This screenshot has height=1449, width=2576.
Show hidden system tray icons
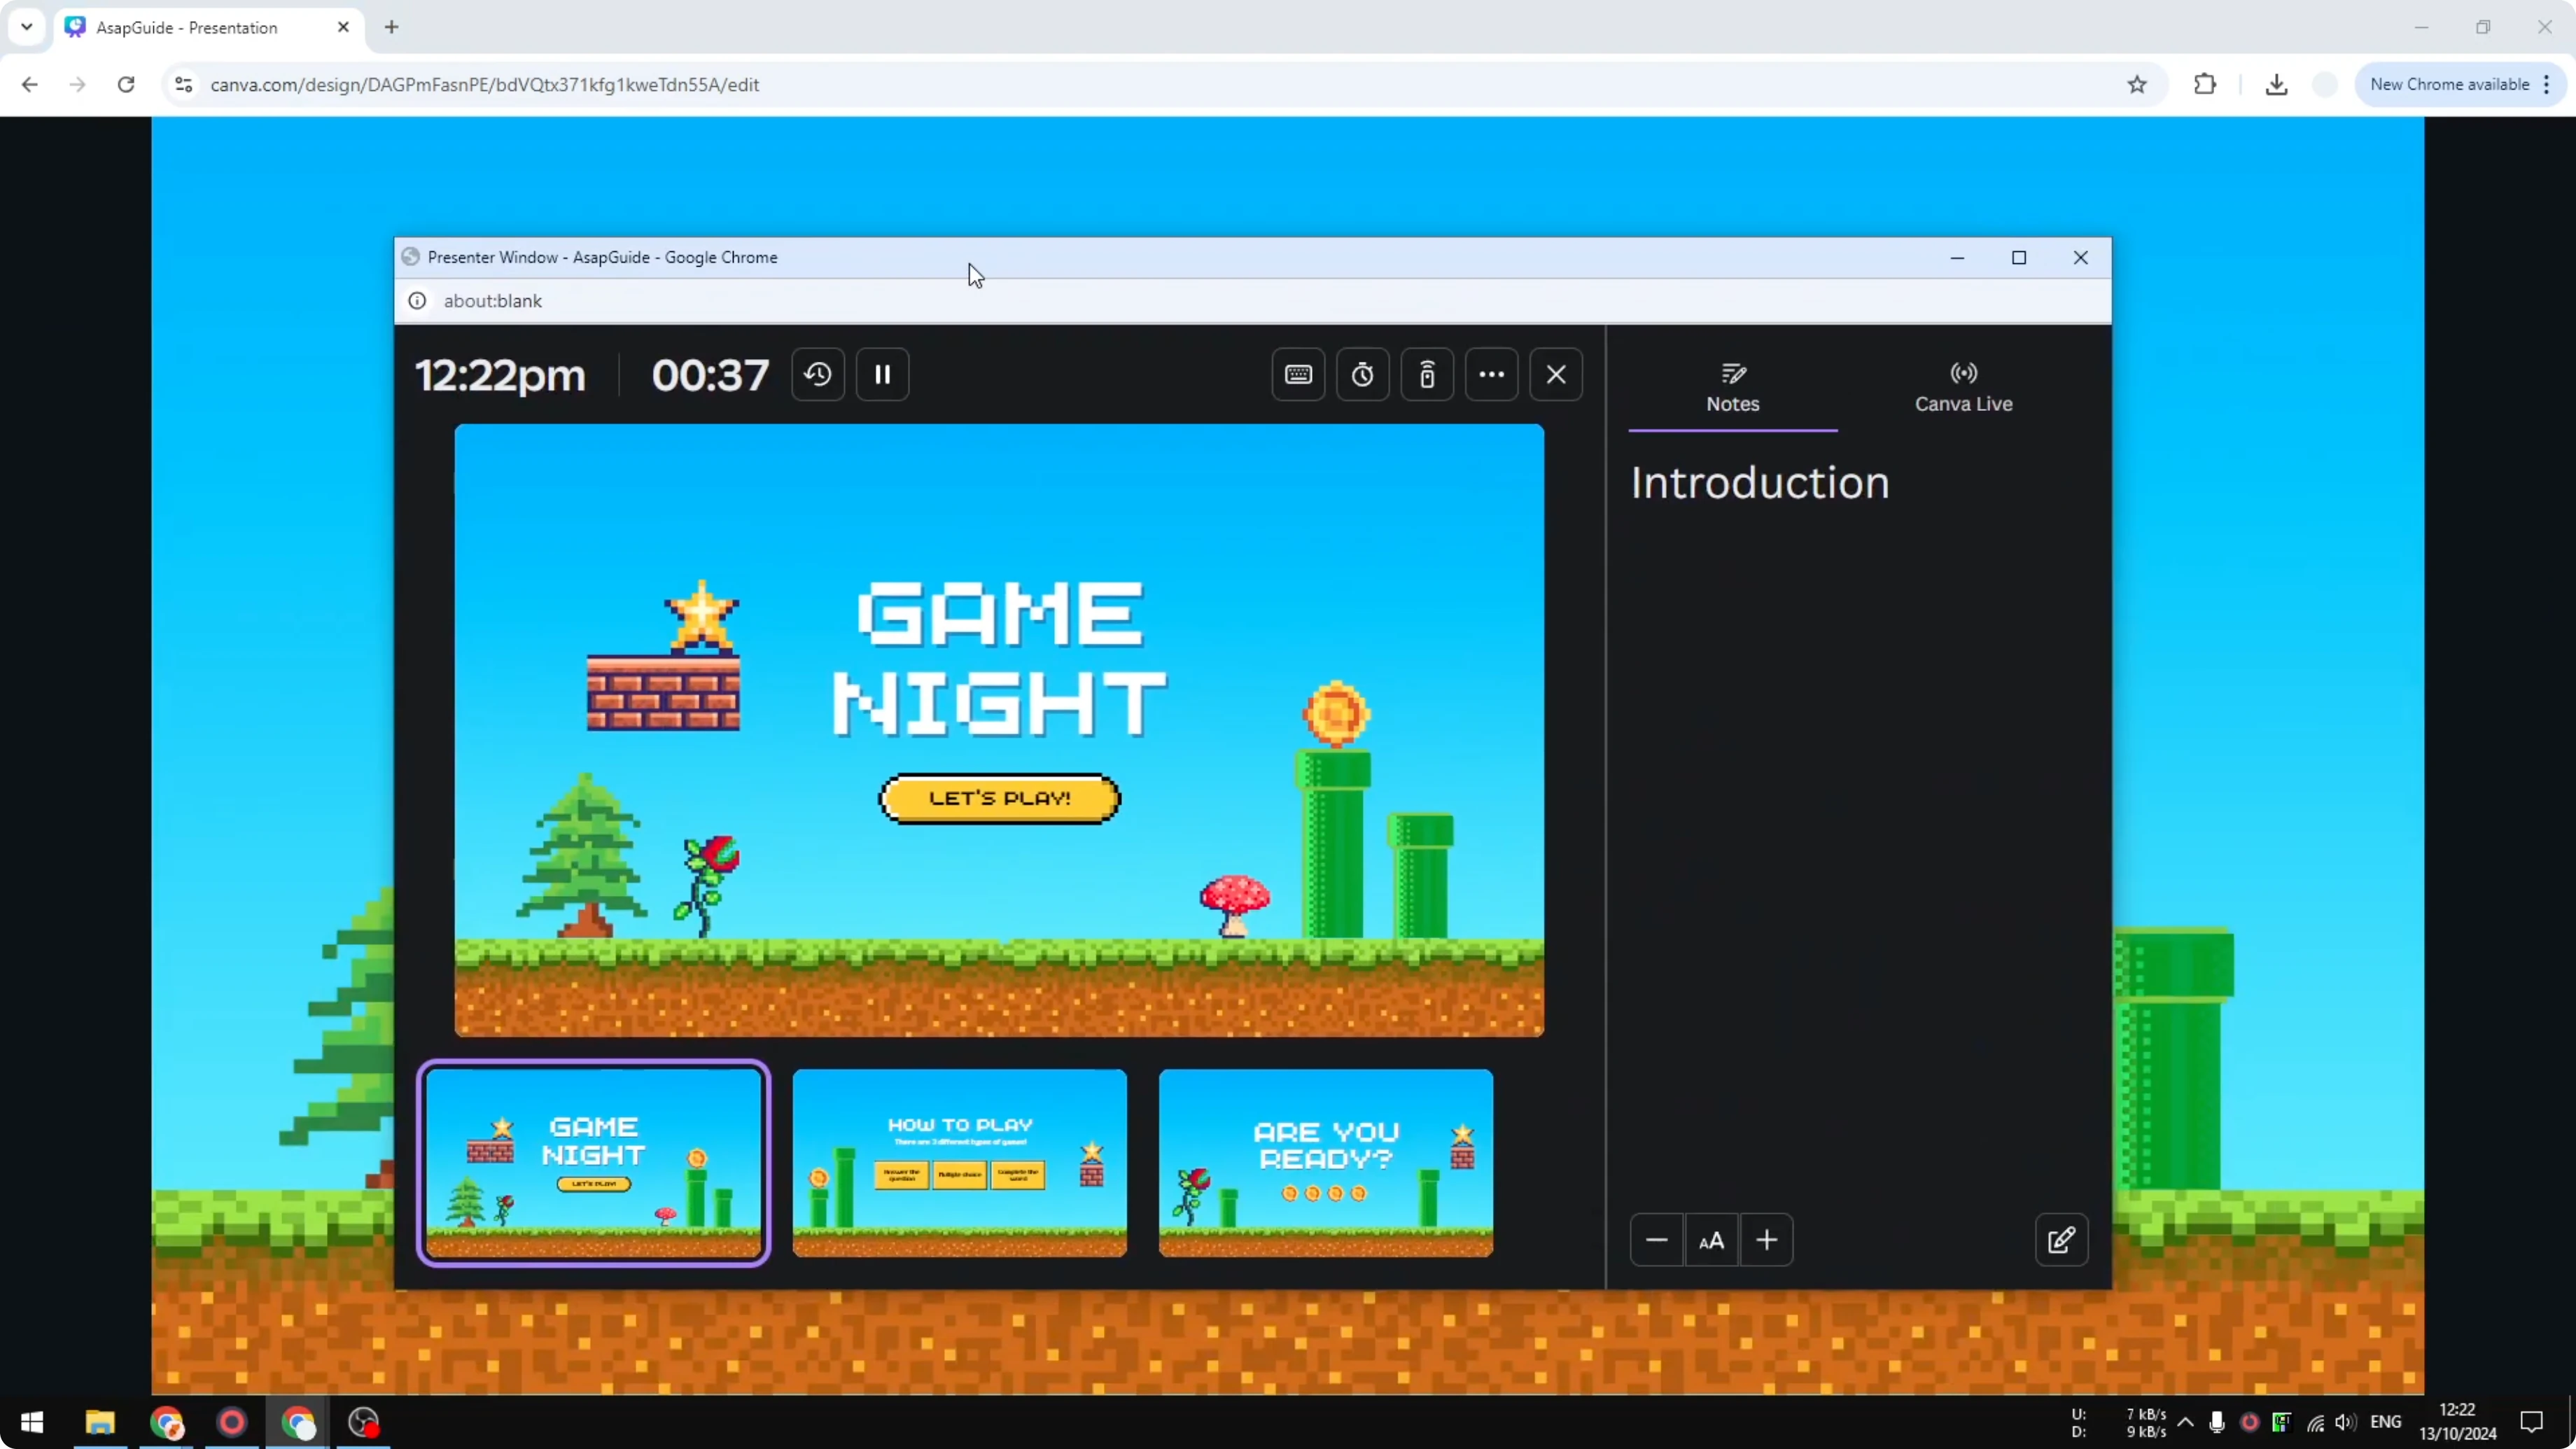[2186, 1422]
